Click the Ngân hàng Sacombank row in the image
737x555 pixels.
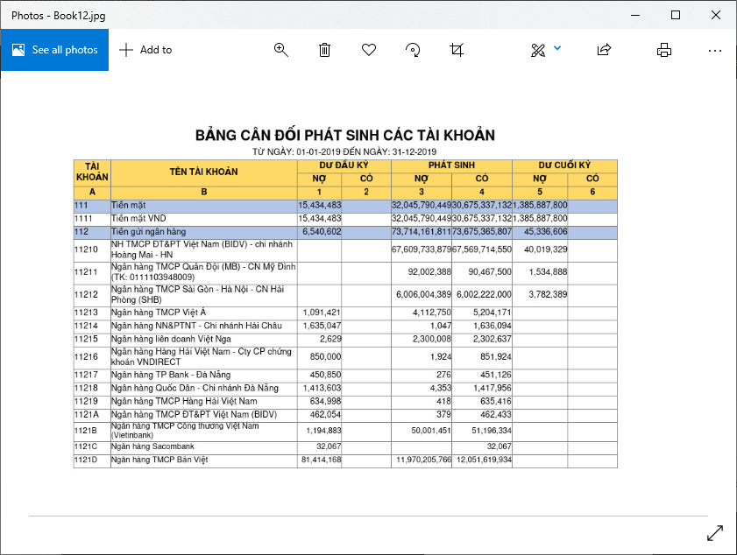pos(203,446)
